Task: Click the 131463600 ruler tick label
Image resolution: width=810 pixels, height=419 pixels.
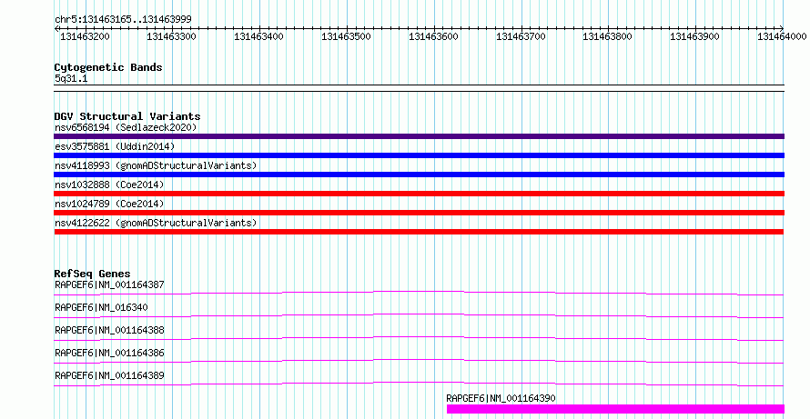Action: tap(433, 37)
